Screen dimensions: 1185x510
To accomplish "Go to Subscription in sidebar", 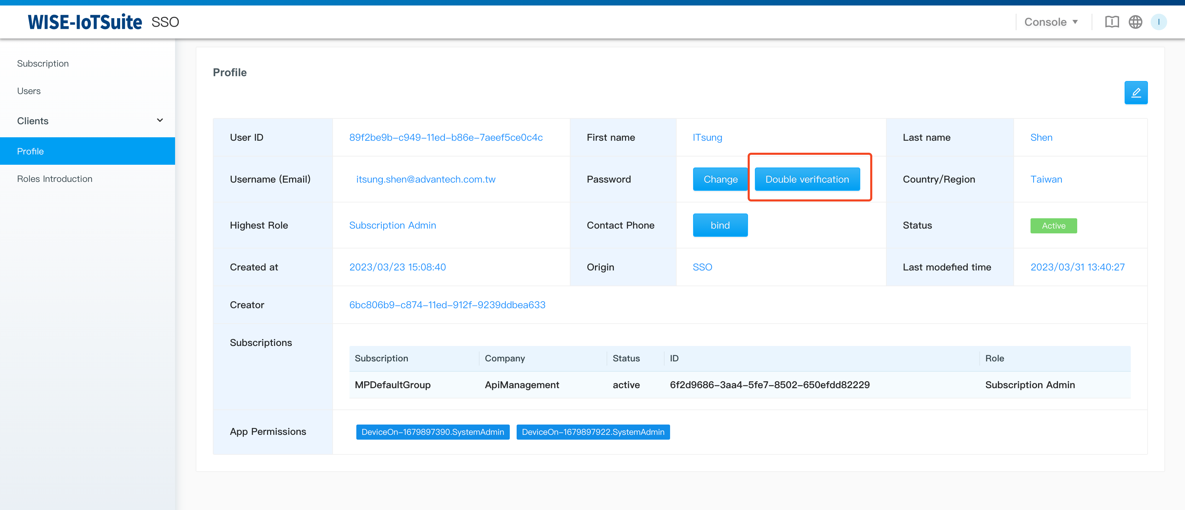I will click(43, 63).
